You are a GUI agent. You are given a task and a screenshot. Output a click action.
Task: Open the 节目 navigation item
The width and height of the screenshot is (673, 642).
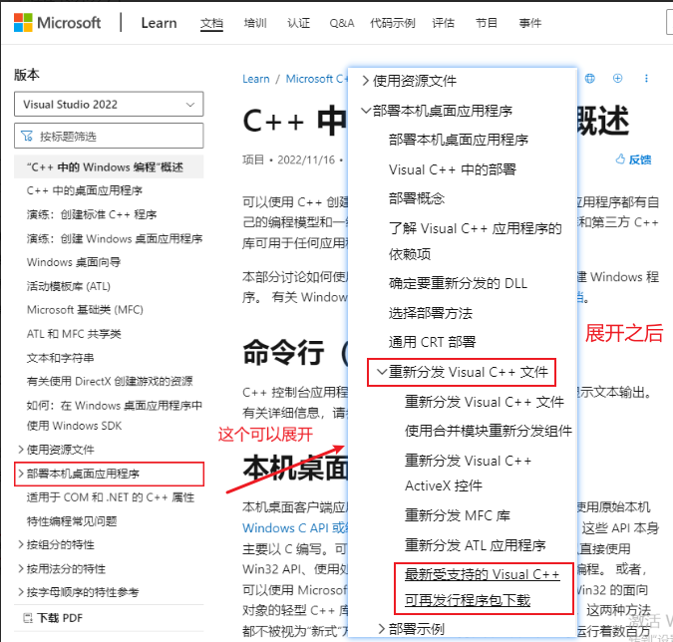pos(487,23)
